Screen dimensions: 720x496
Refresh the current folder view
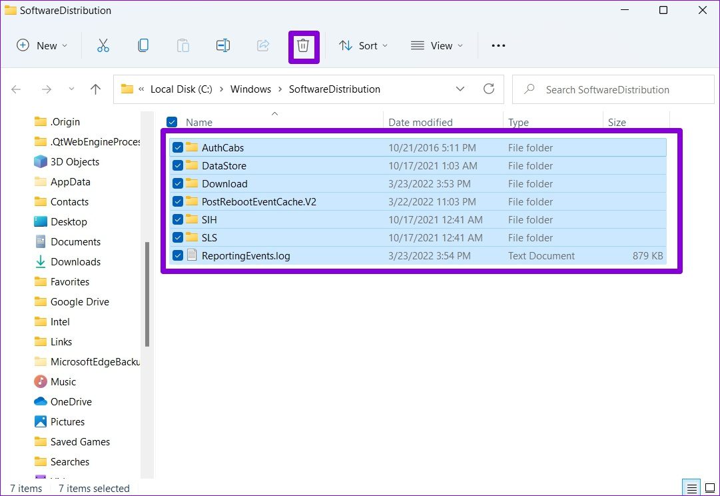489,89
